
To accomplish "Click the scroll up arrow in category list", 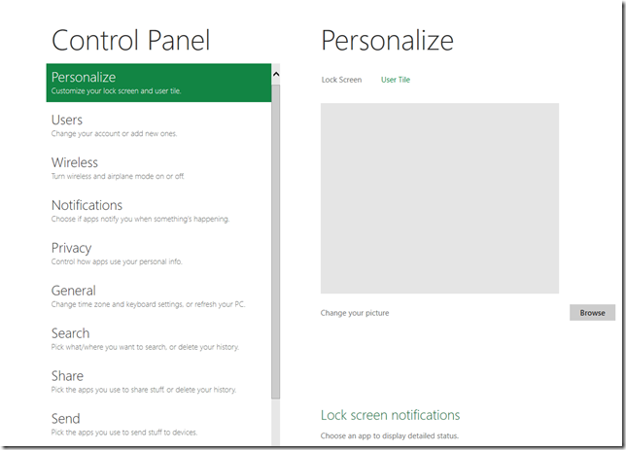I will 276,74.
